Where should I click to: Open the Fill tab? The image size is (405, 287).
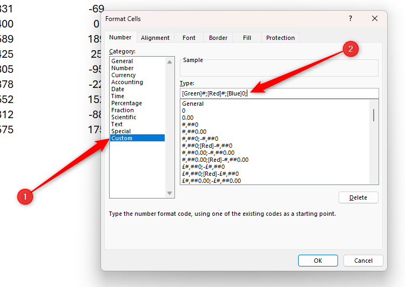[247, 38]
